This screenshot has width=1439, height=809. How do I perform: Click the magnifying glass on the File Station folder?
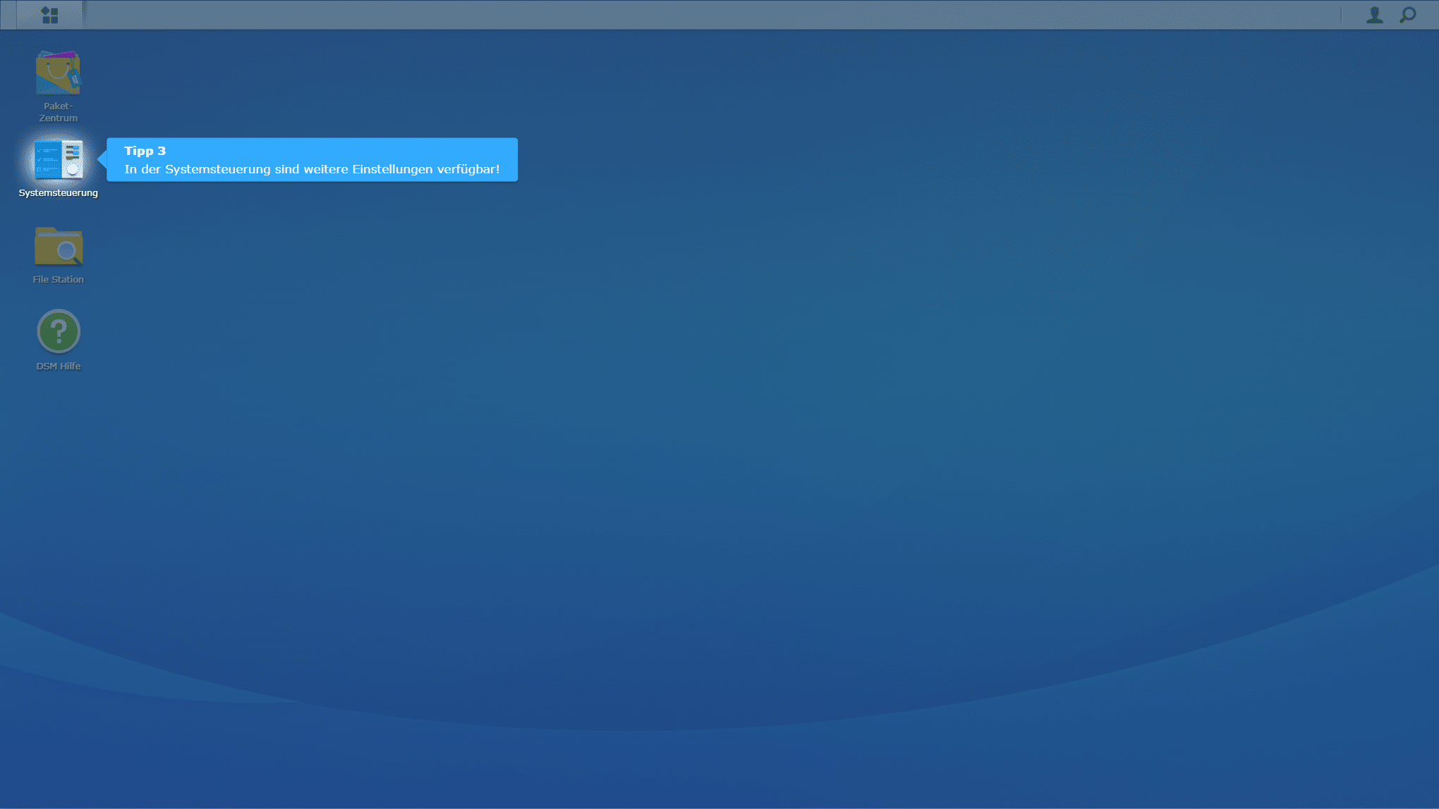[x=67, y=251]
